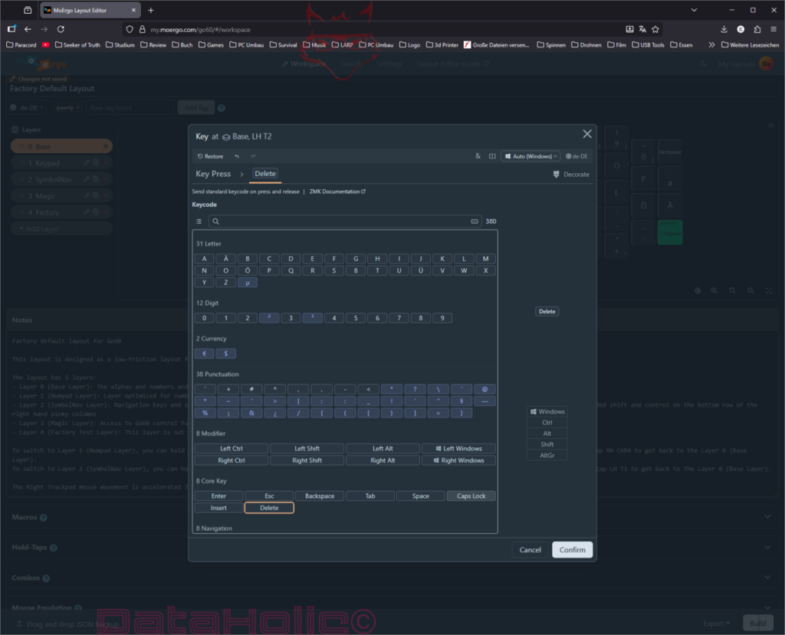Toggle the AltGr modifier on the right
785x635 pixels.
tap(547, 455)
